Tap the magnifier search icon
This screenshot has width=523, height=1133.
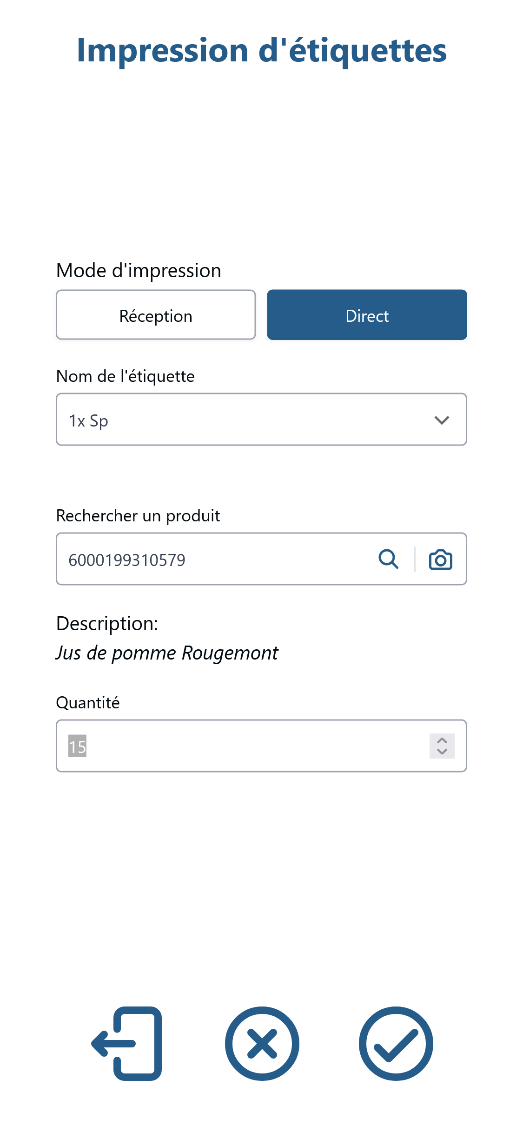click(x=389, y=559)
